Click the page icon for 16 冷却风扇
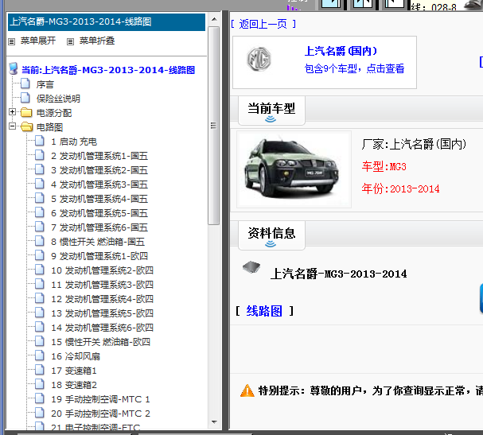The height and width of the screenshot is (435, 483). point(40,355)
